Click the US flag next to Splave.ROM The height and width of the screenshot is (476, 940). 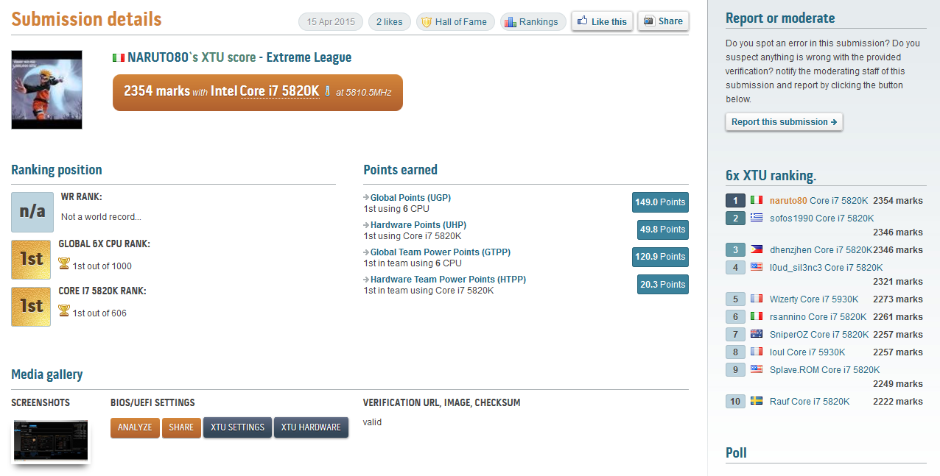757,370
